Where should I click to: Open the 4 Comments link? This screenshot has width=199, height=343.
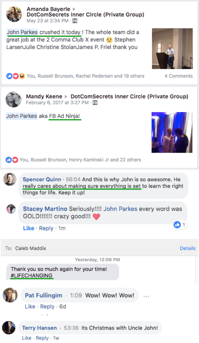[179, 76]
